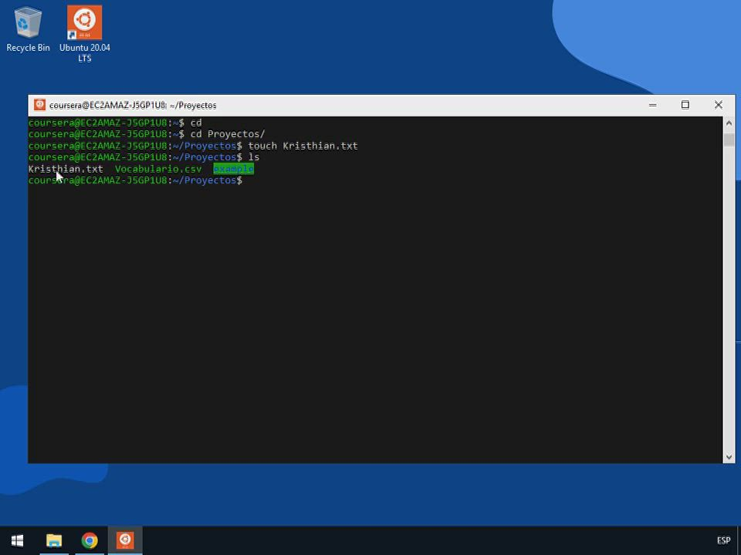Screen dimensions: 741x555
Task: Click the Ubuntu icon in terminal title bar
Action: coord(39,105)
